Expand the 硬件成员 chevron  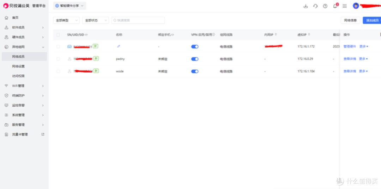coord(43,37)
